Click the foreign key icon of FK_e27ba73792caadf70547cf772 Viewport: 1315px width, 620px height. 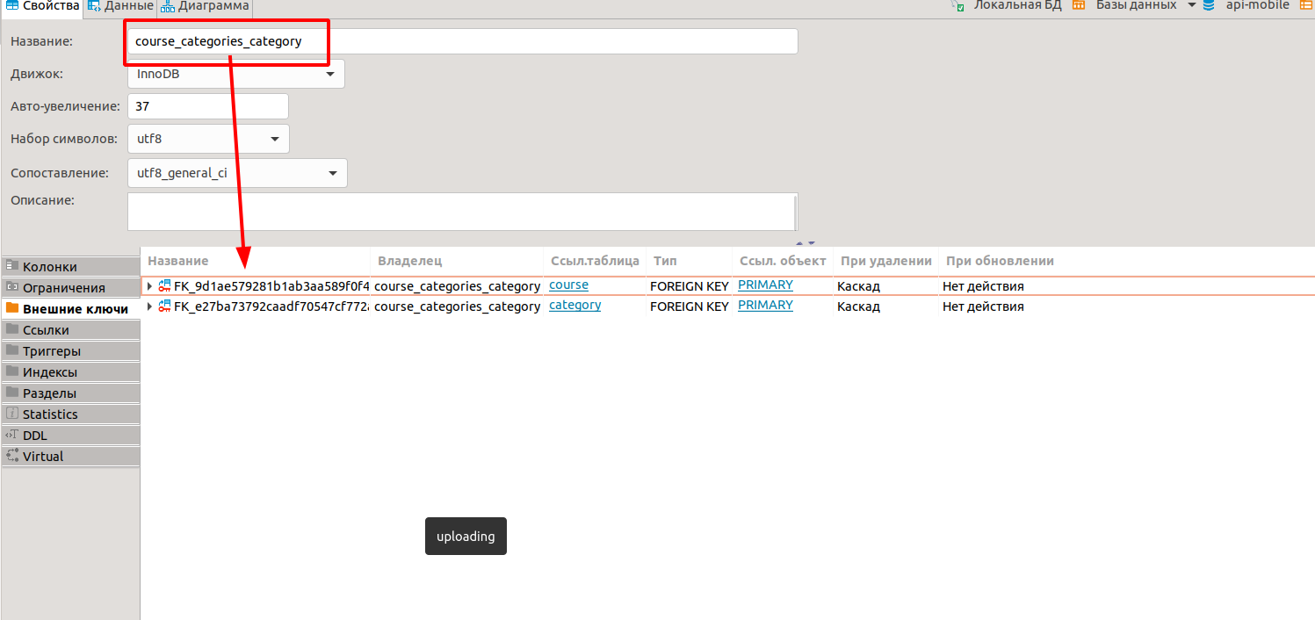(x=164, y=306)
